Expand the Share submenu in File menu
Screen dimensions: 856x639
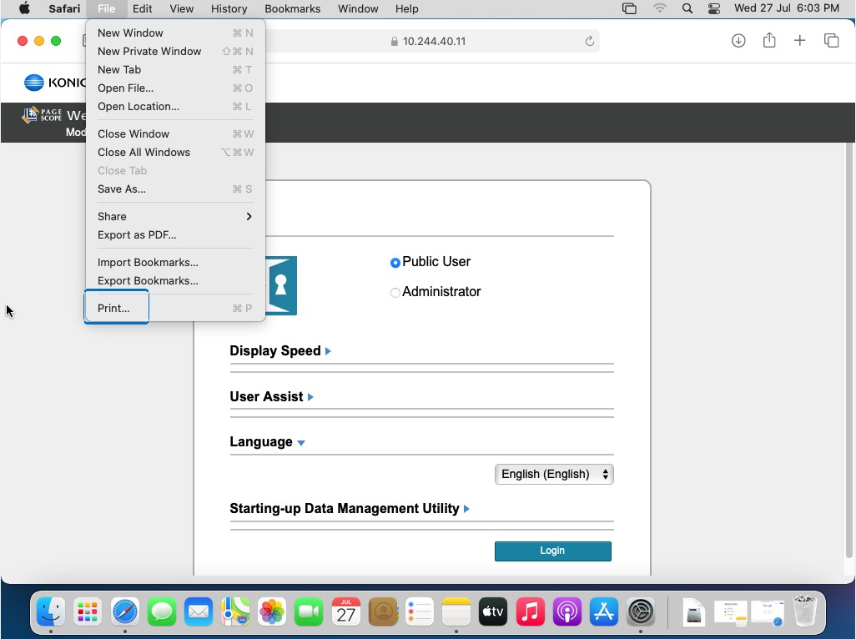point(174,216)
